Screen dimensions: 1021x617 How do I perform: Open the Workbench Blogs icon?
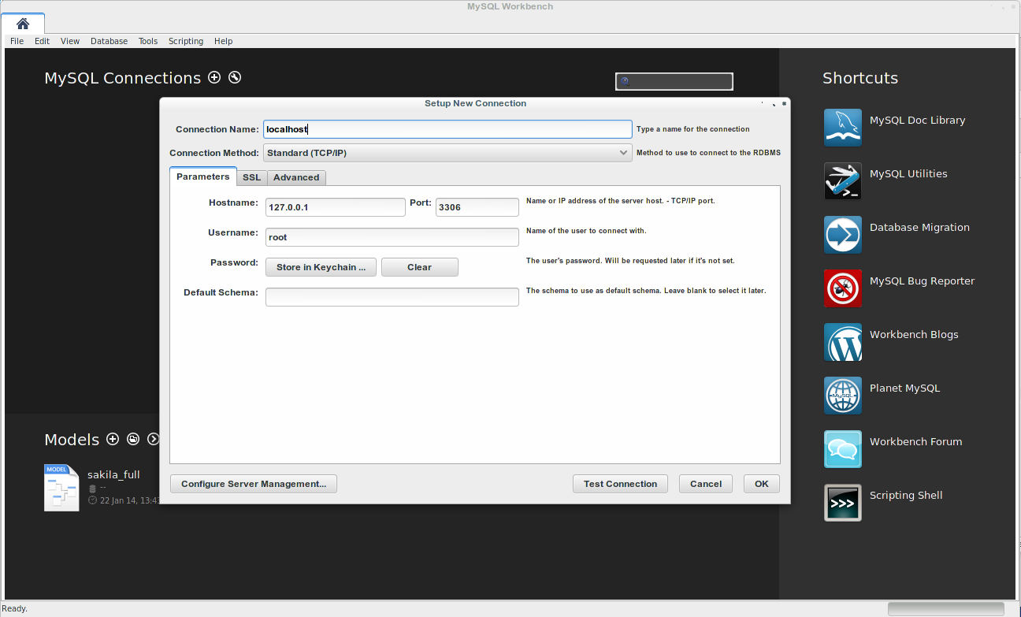point(843,342)
